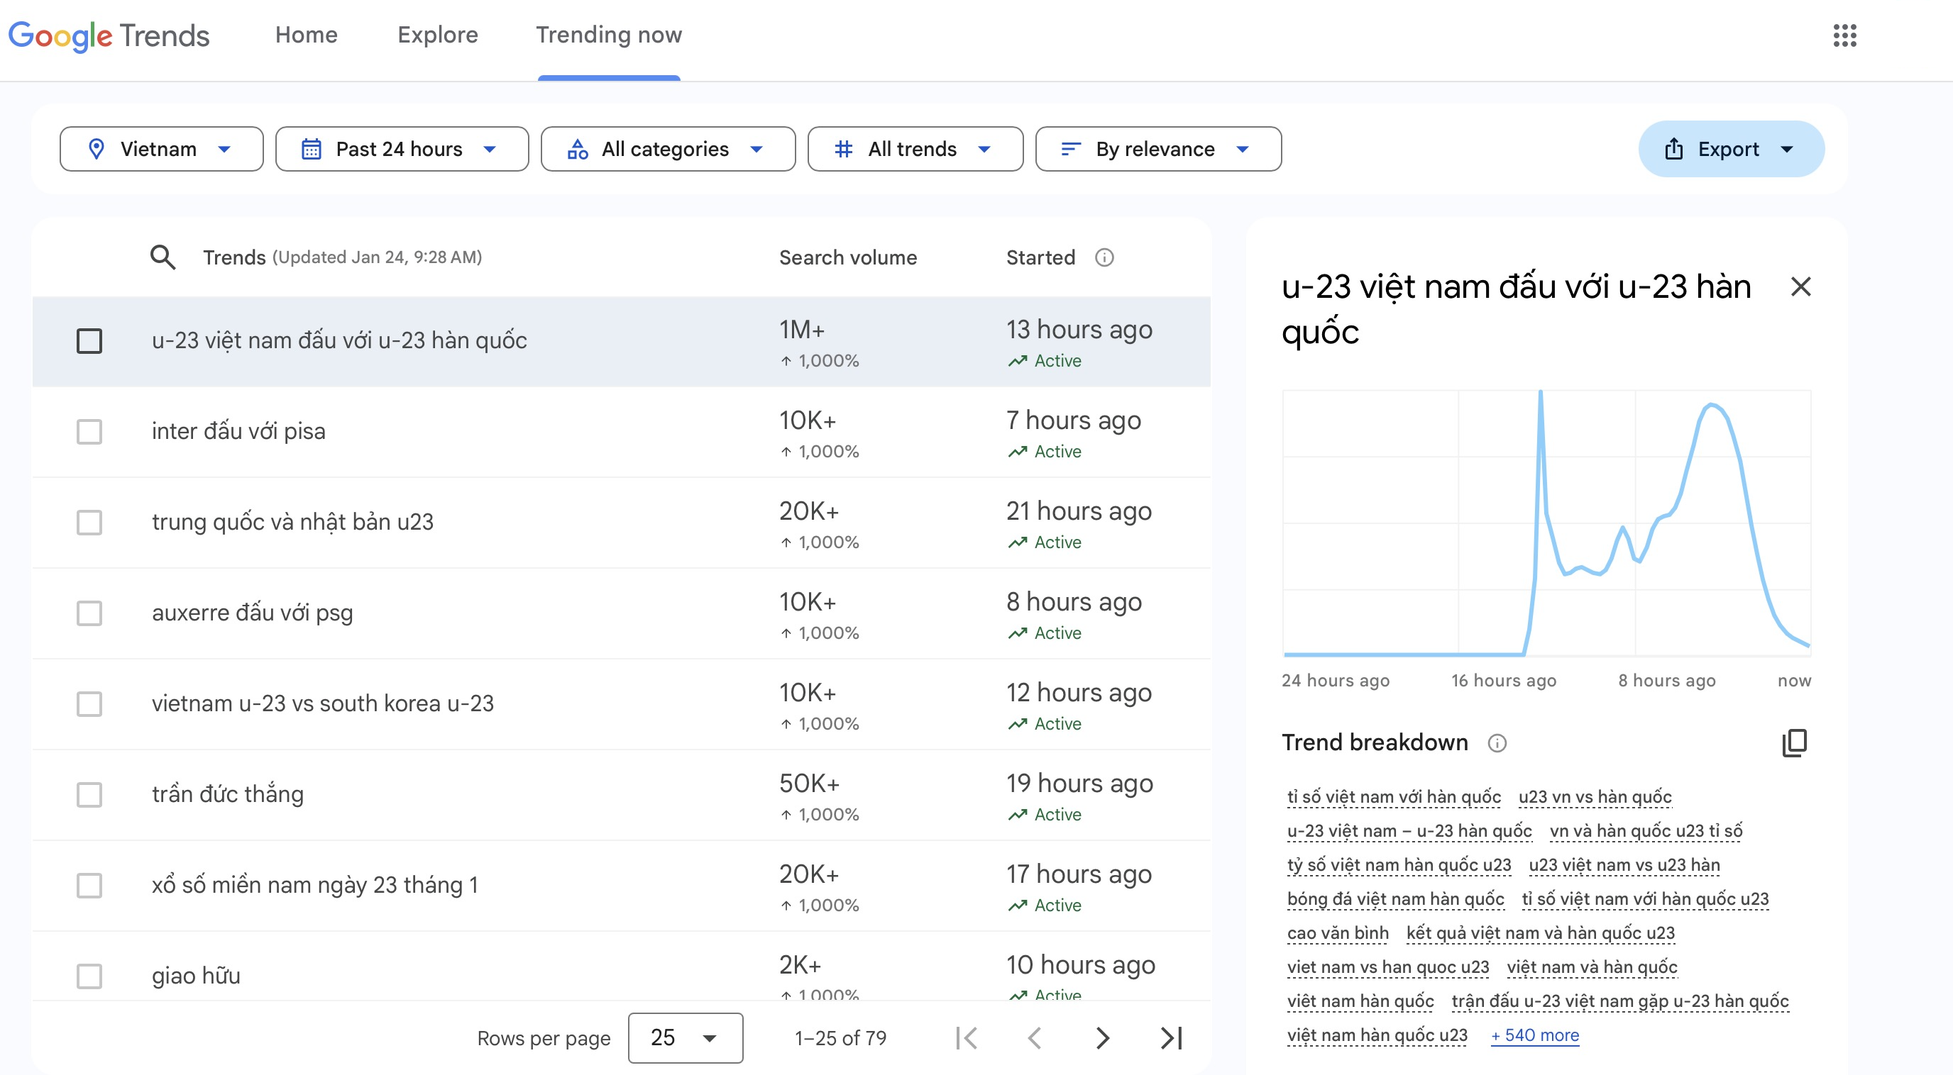Open the All categories dropdown arrow

tap(756, 149)
